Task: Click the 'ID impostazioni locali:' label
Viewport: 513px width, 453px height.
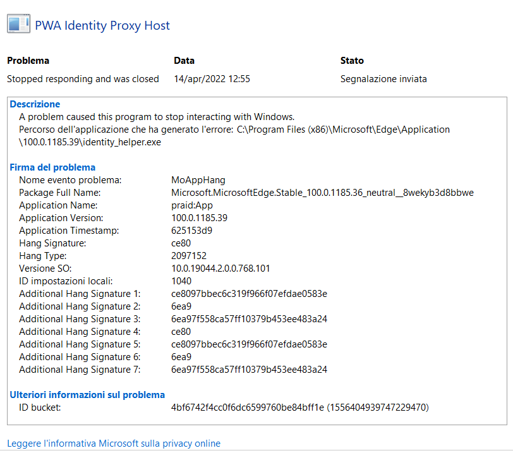Action: coord(66,281)
